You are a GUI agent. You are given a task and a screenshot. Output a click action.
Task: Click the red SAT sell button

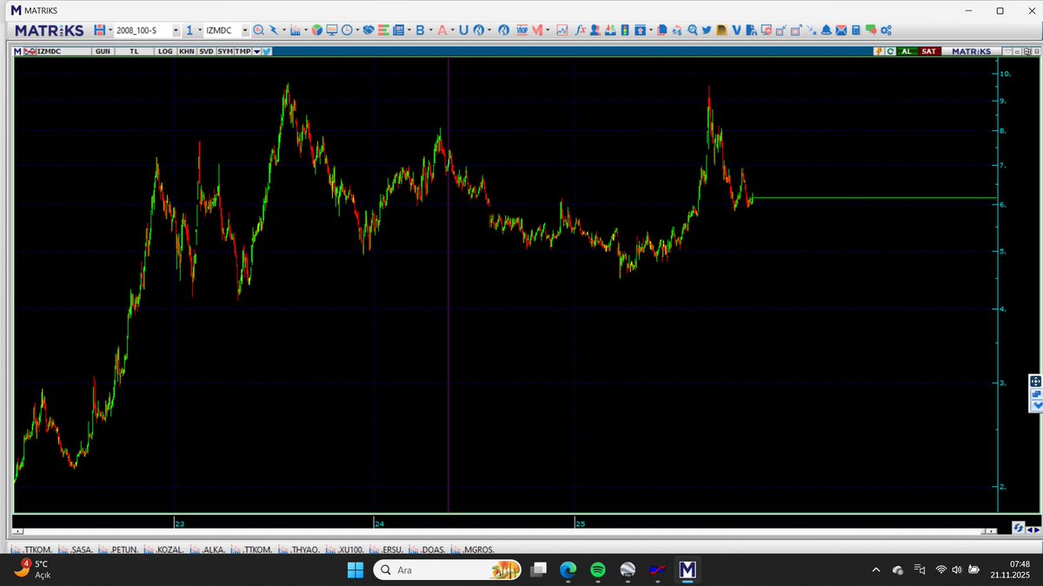929,51
